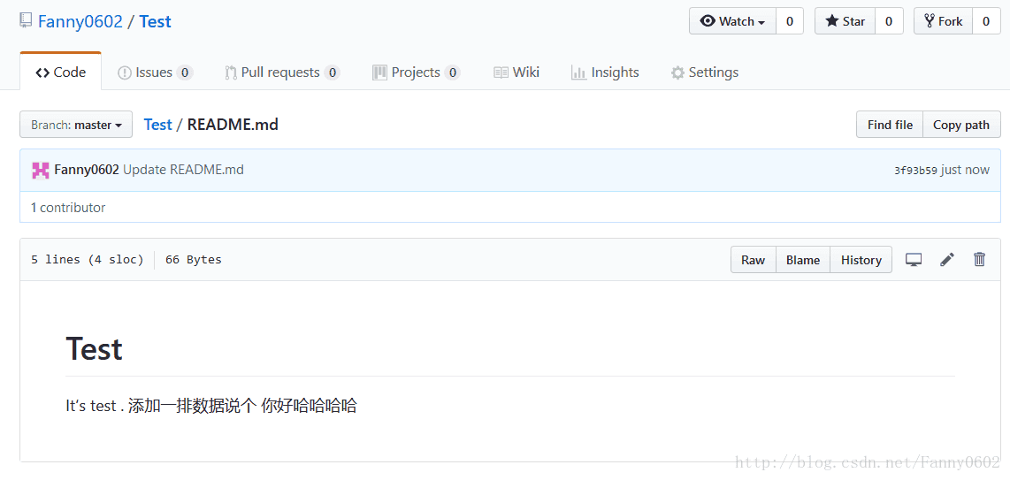Fork the Test repository
The width and height of the screenshot is (1010, 480).
coord(943,21)
